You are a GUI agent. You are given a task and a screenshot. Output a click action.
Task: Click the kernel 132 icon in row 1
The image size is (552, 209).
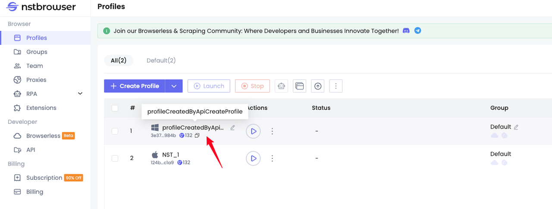[x=182, y=135]
